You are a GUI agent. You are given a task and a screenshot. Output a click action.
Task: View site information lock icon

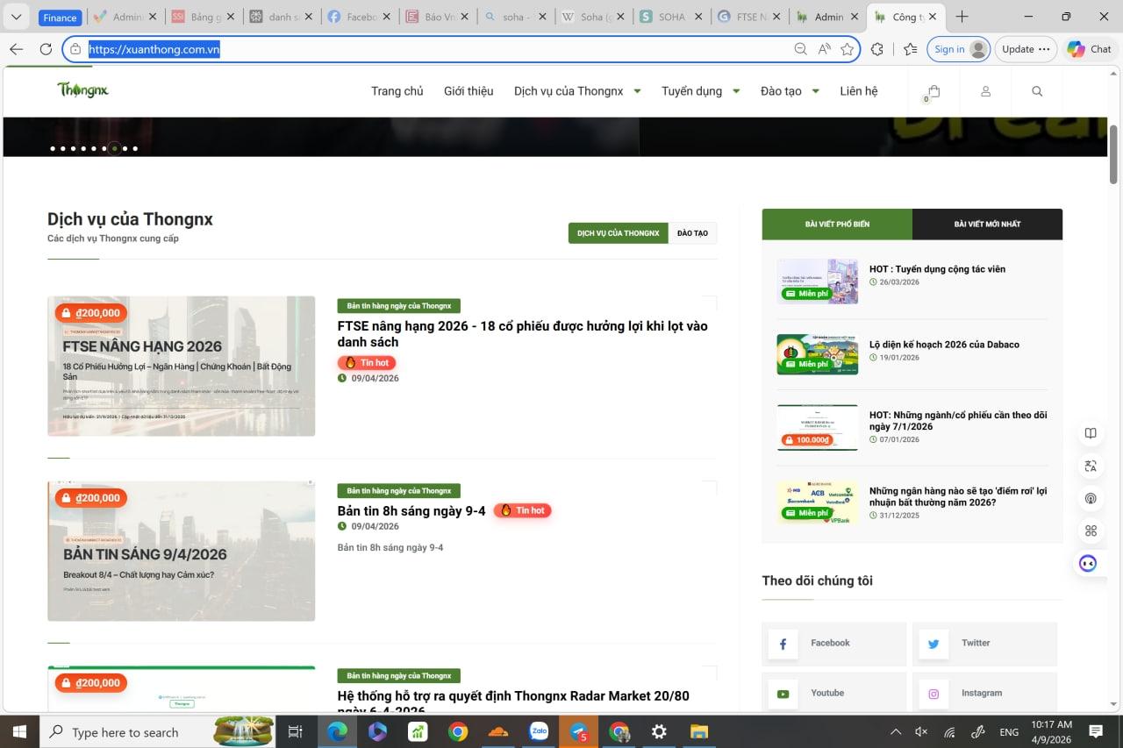pyautogui.click(x=75, y=49)
